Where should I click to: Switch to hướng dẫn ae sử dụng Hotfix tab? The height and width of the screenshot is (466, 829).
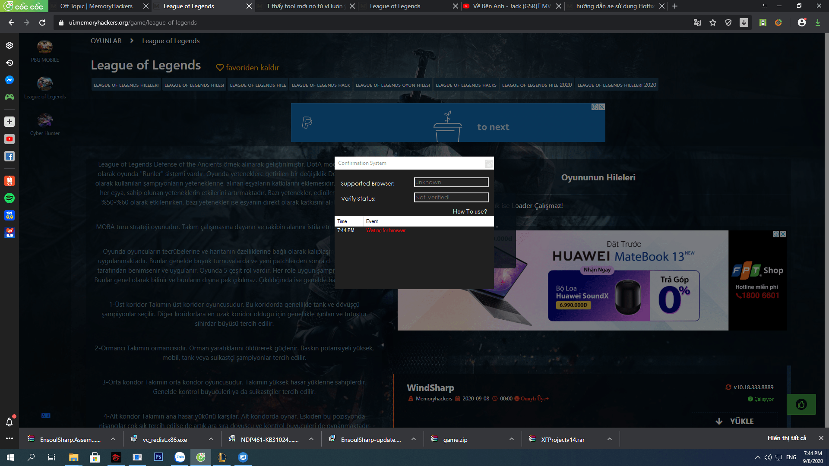[615, 6]
